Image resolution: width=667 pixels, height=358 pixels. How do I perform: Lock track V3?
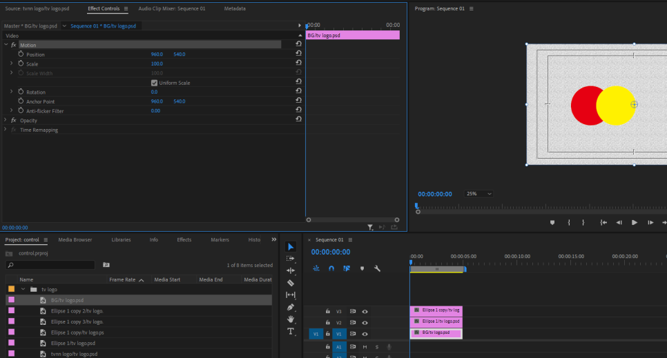(x=327, y=311)
